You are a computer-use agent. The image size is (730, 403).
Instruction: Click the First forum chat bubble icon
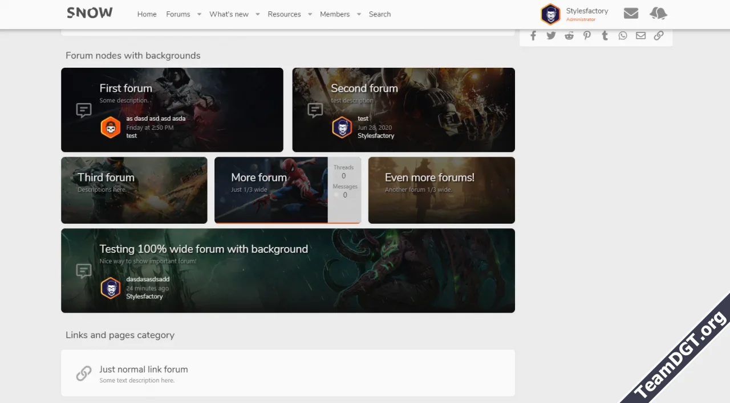(84, 110)
